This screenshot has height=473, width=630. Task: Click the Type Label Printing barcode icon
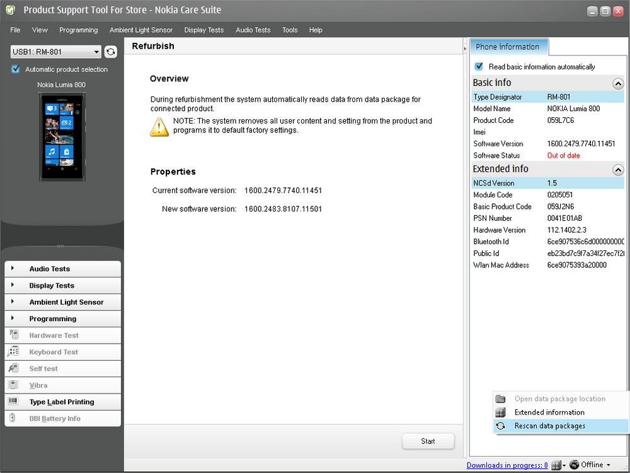pyautogui.click(x=13, y=401)
